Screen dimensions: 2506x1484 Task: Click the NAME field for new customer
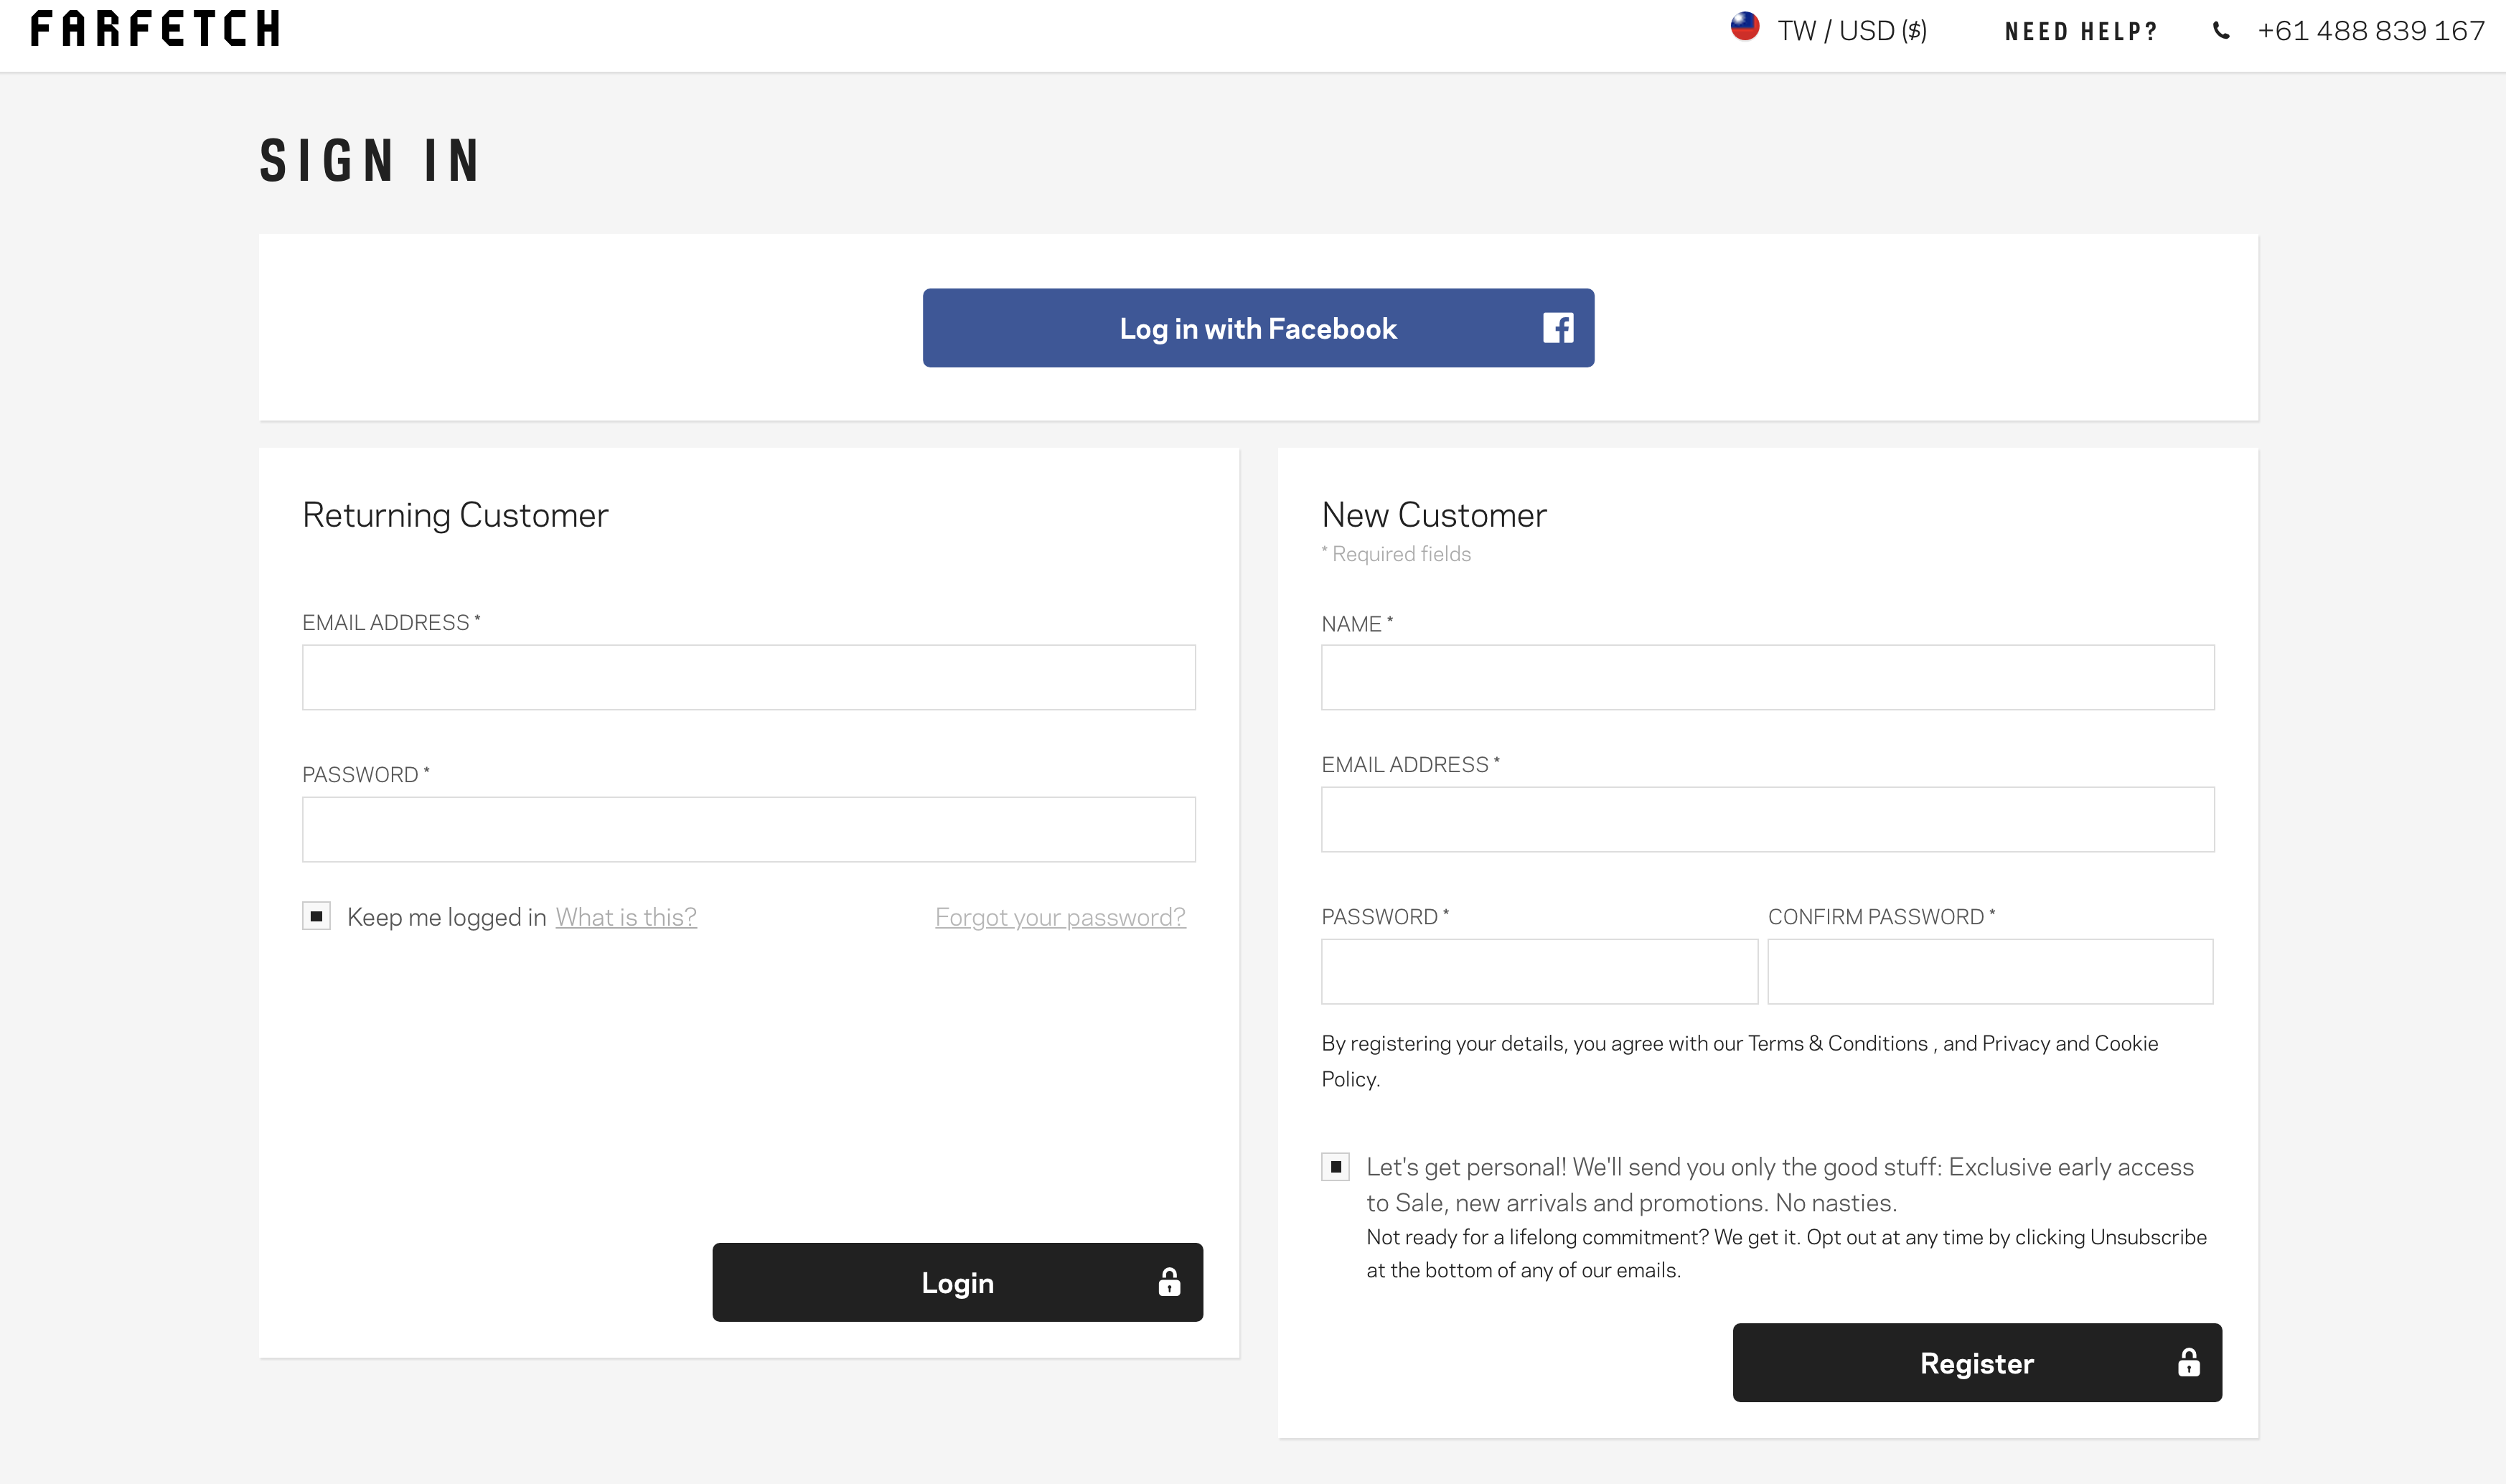click(1768, 677)
